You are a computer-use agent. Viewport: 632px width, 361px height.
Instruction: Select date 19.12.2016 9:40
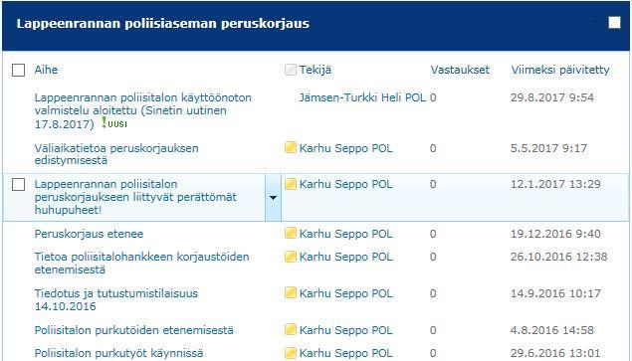pos(555,234)
